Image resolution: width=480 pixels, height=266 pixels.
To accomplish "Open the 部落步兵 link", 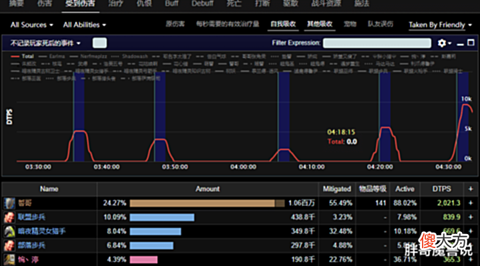I will tap(31, 245).
